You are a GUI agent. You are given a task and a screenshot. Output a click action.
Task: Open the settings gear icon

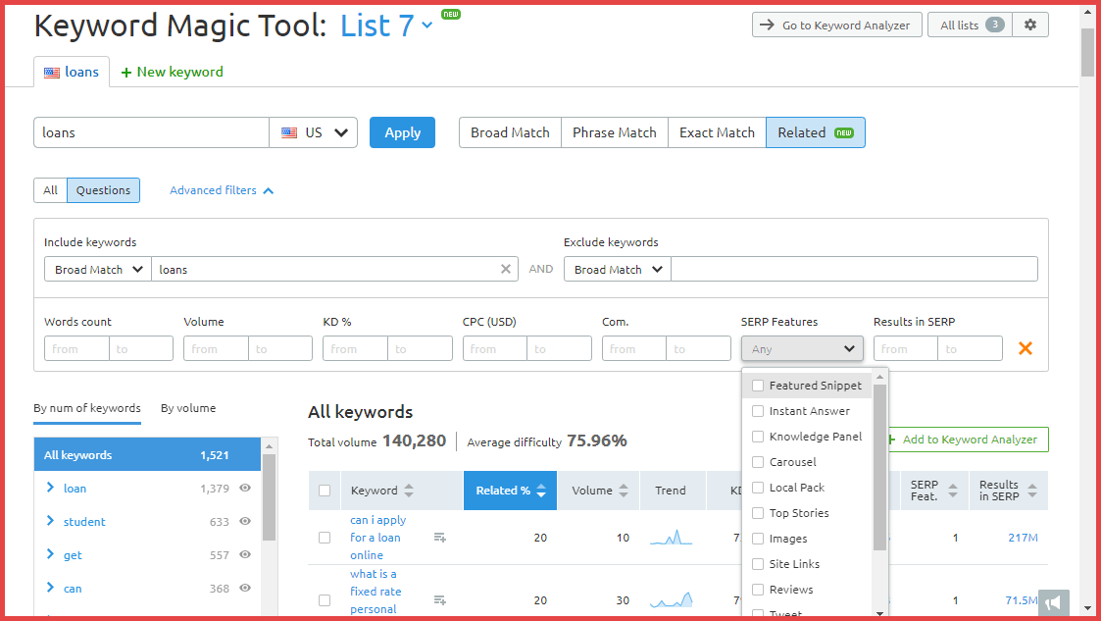(x=1030, y=25)
